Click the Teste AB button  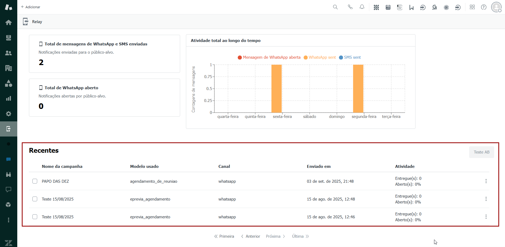coord(481,152)
